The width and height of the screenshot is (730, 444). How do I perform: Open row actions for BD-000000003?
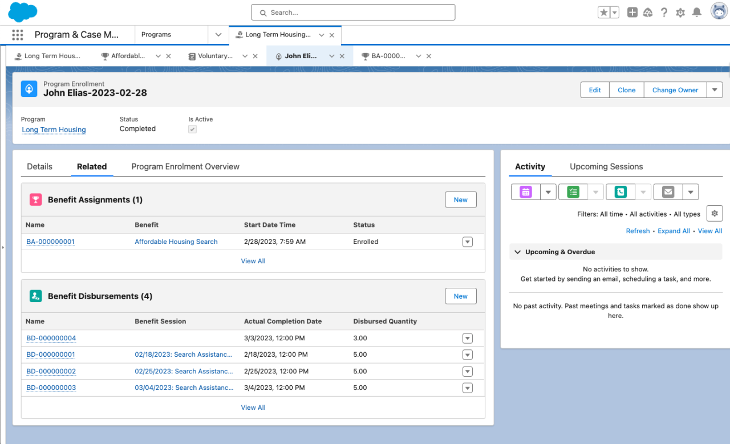(x=468, y=388)
